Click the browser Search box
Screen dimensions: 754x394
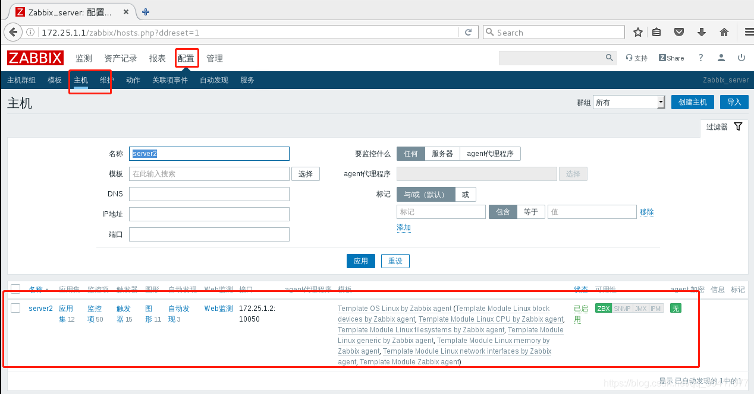tap(554, 32)
